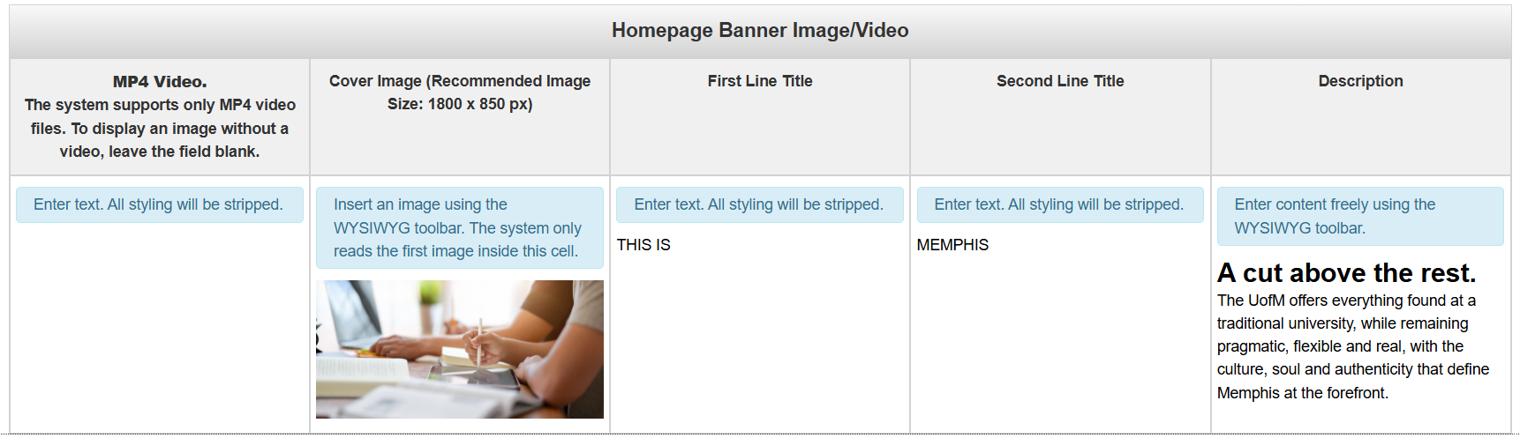Click the 'Insert an image' hint box
Screen dimensions: 1520x438
click(460, 227)
